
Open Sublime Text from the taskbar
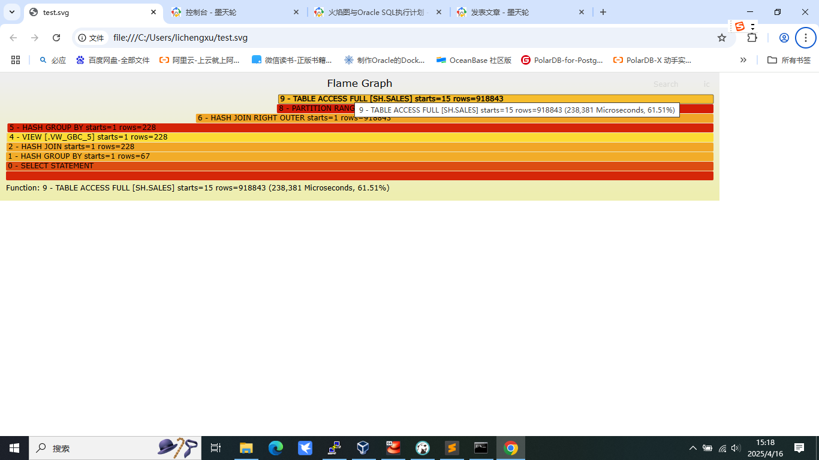click(x=451, y=448)
